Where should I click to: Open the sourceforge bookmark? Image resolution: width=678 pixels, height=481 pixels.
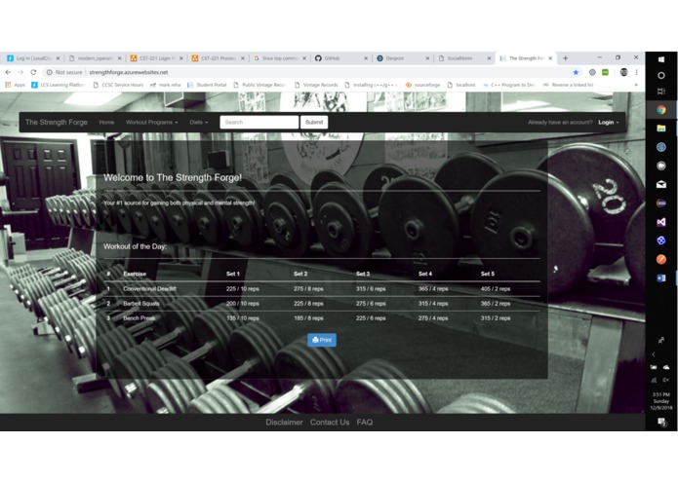(x=422, y=85)
